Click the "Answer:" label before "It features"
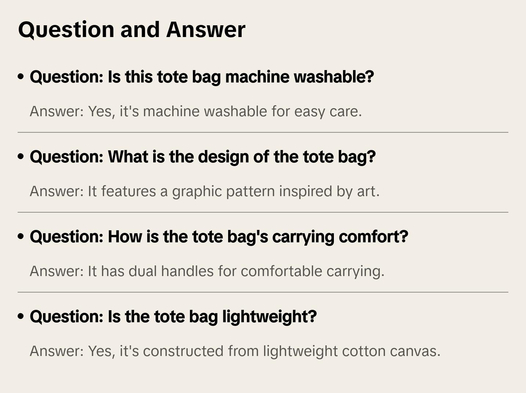 point(57,191)
